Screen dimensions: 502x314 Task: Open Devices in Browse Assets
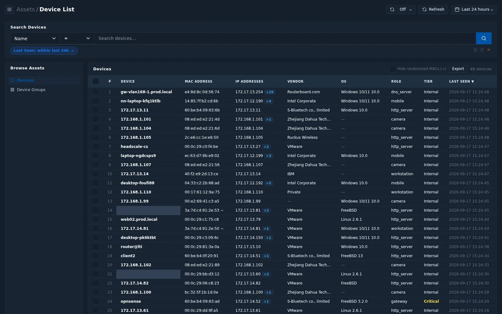pyautogui.click(x=44, y=80)
